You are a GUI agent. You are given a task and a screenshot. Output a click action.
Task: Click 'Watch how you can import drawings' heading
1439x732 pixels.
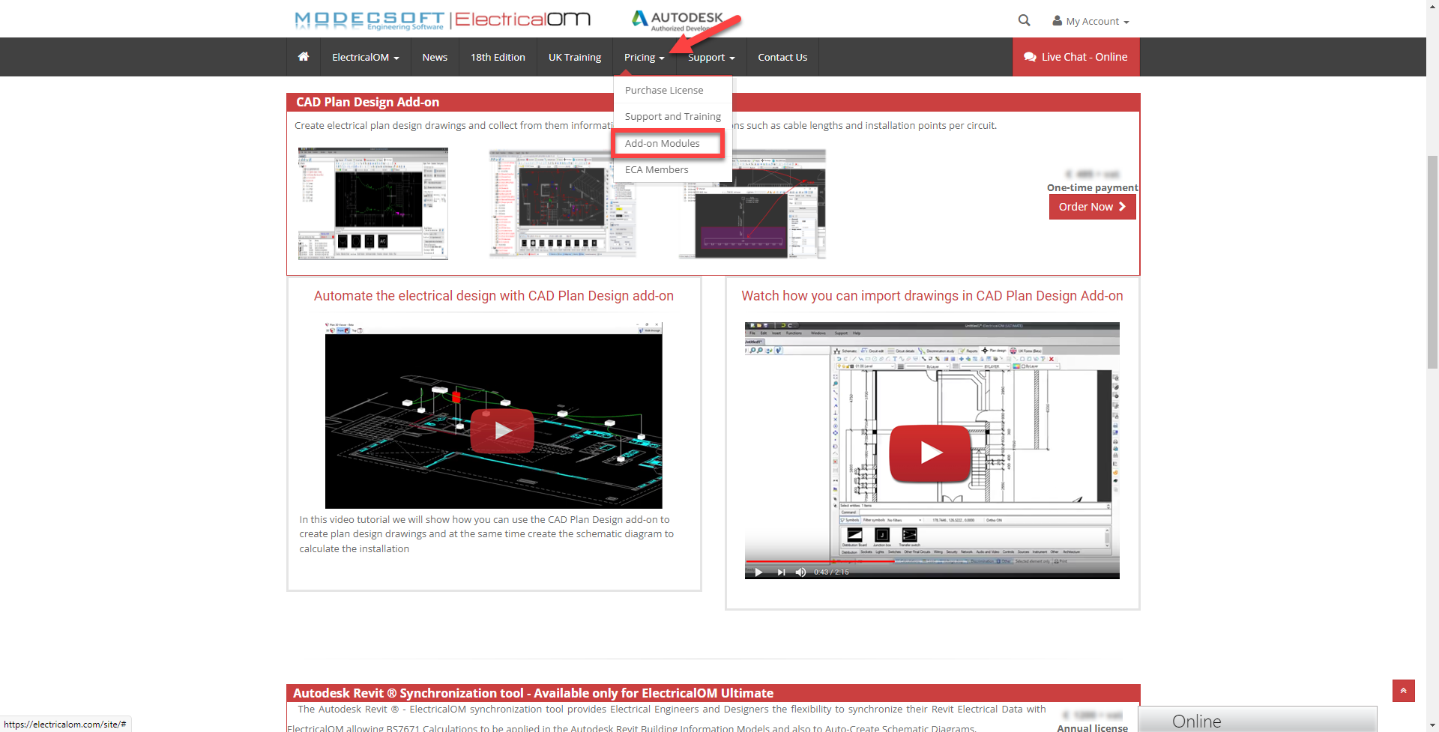point(932,296)
